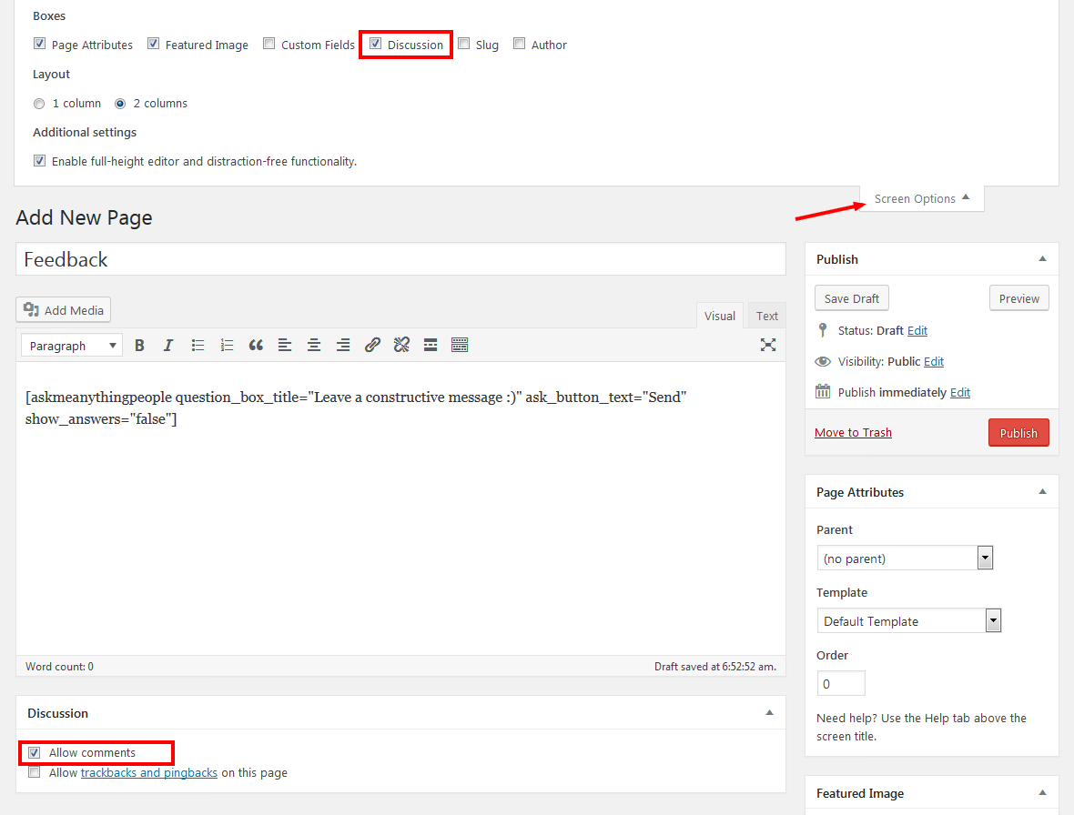Image resolution: width=1074 pixels, height=815 pixels.
Task: Click the Status pin icon
Action: click(823, 330)
